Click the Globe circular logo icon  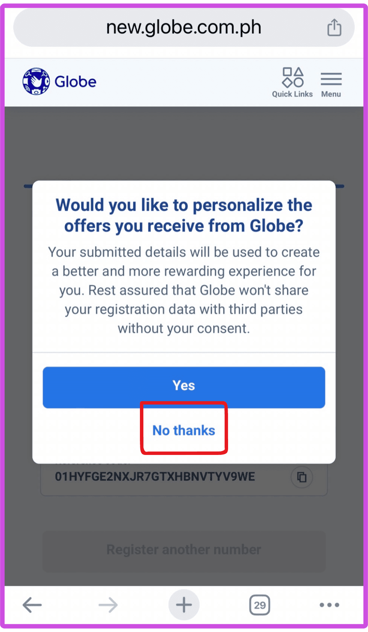[36, 81]
